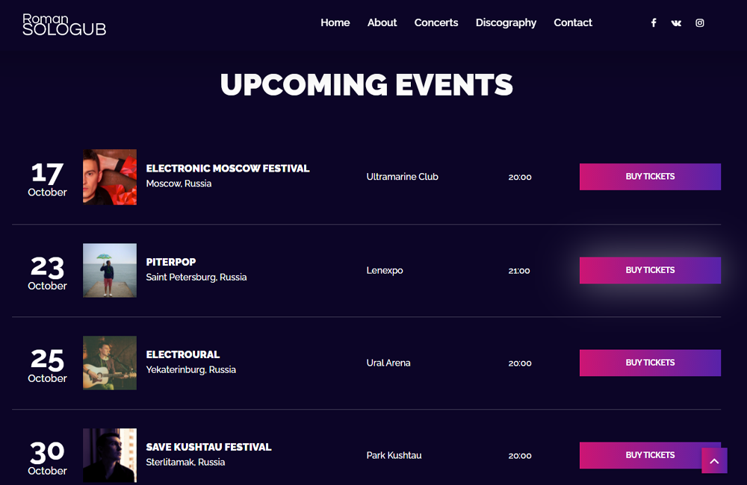Viewport: 747px width, 485px height.
Task: Open the VK social icon
Action: coord(676,23)
